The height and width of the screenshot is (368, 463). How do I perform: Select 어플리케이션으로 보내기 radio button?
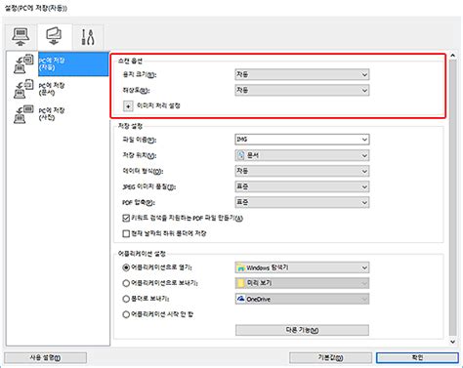126,283
